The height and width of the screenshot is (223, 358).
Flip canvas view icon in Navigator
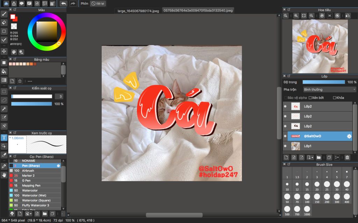(348, 15)
